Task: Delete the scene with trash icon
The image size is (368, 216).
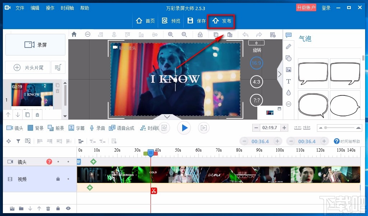Action: click(x=37, y=115)
